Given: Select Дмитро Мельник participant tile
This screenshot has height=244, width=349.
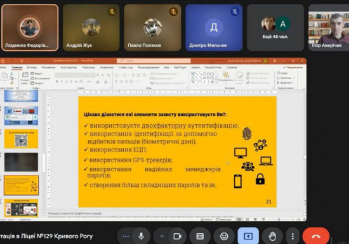Looking at the screenshot, I should (x=214, y=27).
